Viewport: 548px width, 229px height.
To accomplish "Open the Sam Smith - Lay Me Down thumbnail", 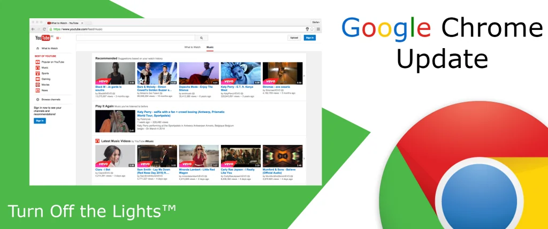I will (157, 156).
